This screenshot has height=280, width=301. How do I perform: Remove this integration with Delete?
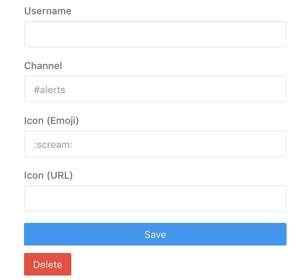[48, 264]
